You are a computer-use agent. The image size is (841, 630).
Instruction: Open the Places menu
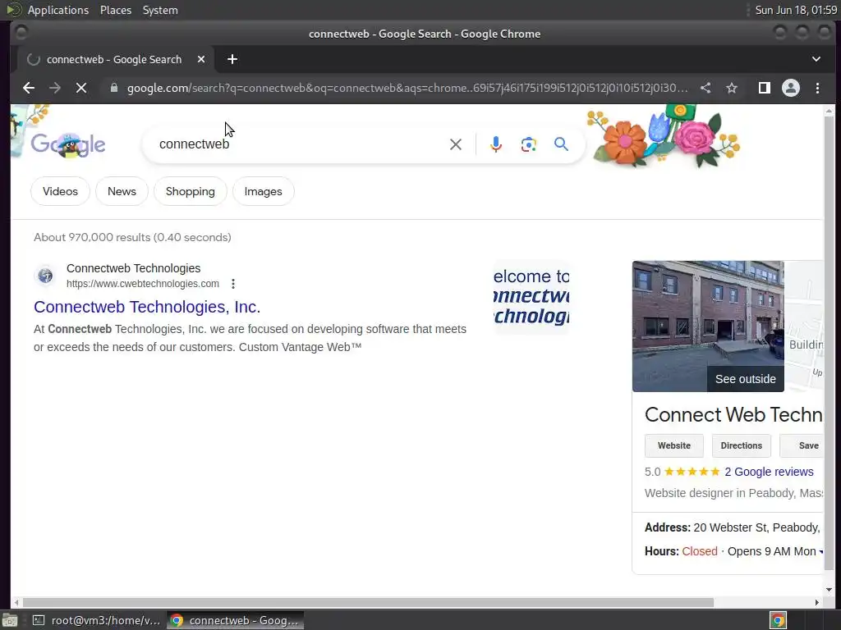tap(116, 10)
